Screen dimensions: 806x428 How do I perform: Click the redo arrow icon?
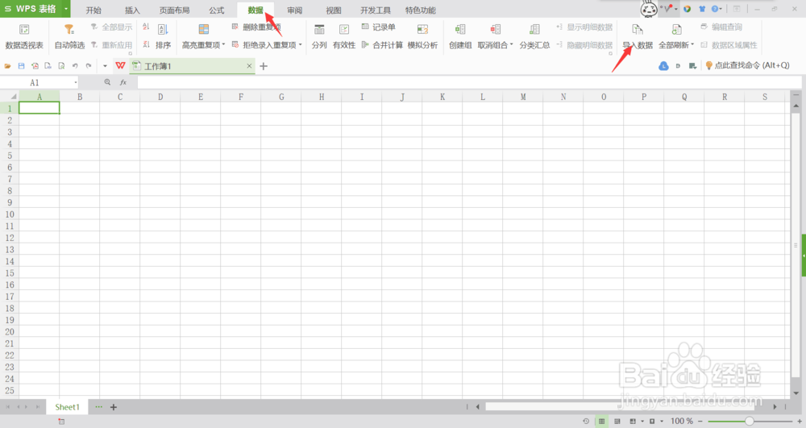89,66
